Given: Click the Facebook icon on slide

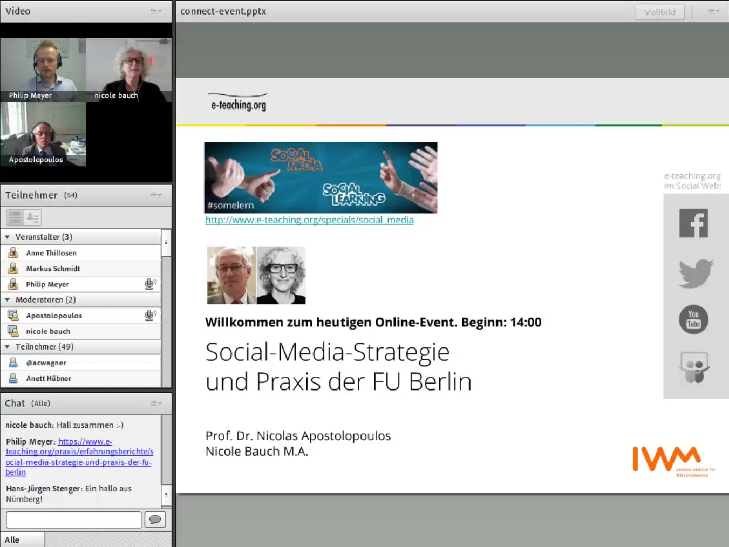Looking at the screenshot, I should point(693,223).
